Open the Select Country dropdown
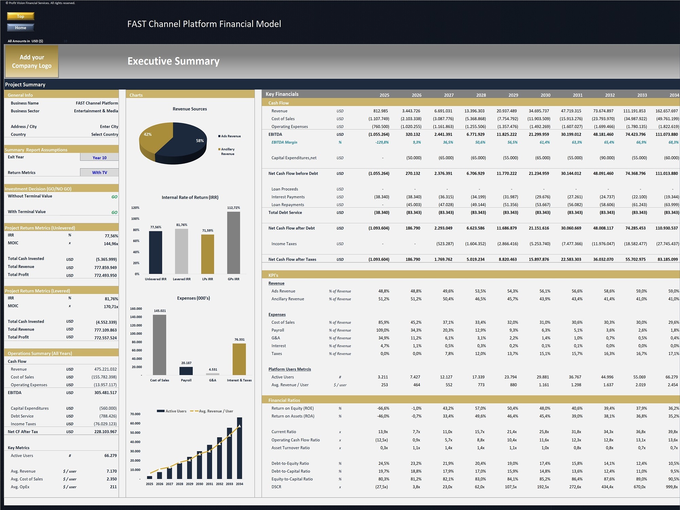The image size is (680, 510). [104, 134]
